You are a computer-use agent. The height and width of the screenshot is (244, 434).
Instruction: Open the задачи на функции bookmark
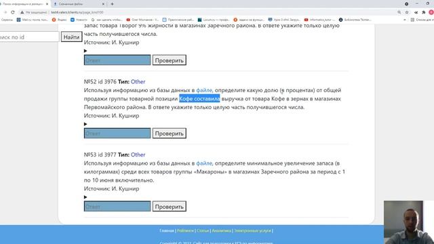tap(249, 20)
